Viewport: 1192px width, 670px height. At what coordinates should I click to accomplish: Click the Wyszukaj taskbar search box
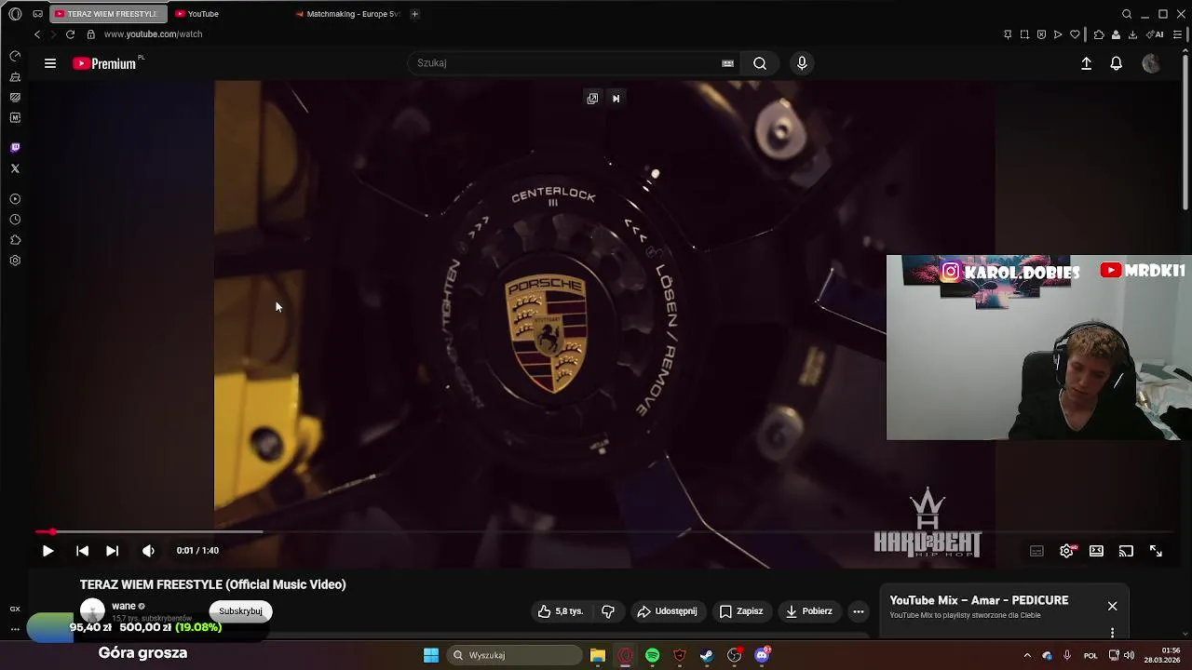click(x=514, y=655)
